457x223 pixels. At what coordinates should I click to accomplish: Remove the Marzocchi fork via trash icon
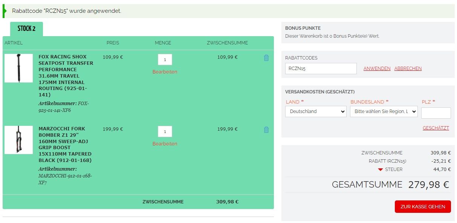tap(266, 130)
